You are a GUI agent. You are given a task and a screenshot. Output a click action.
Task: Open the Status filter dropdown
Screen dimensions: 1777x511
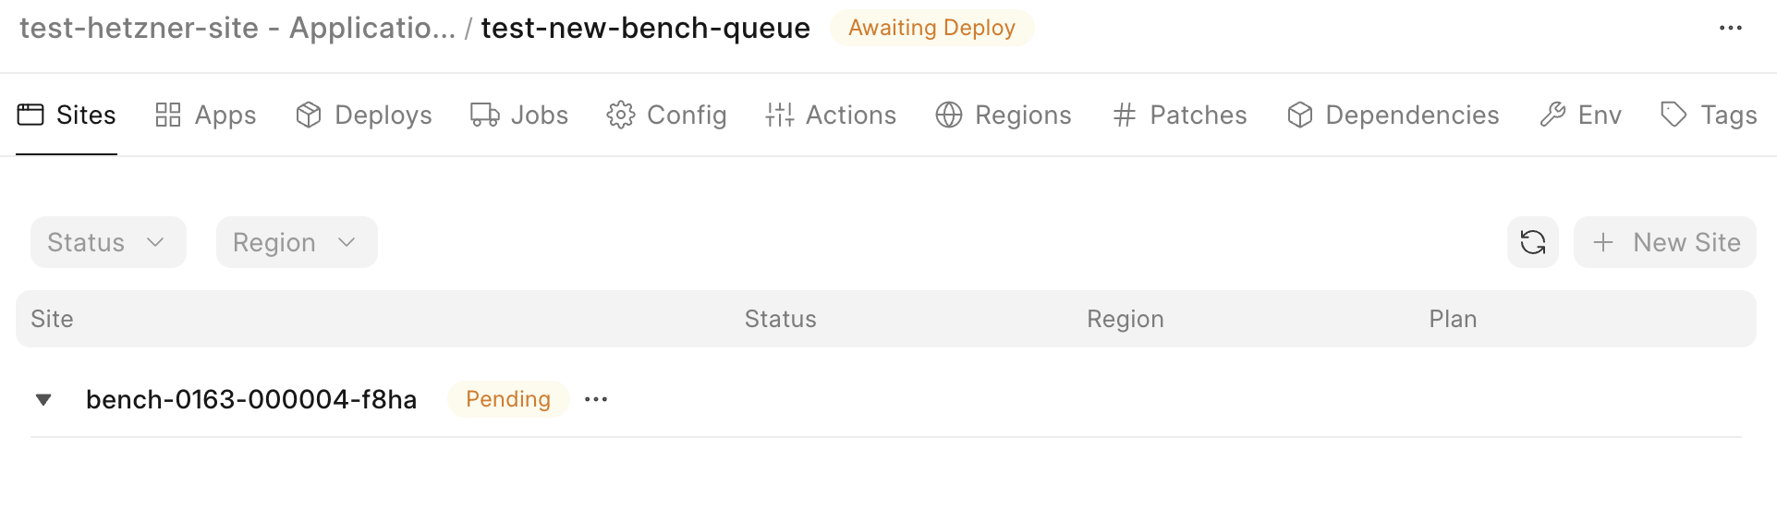tap(108, 242)
